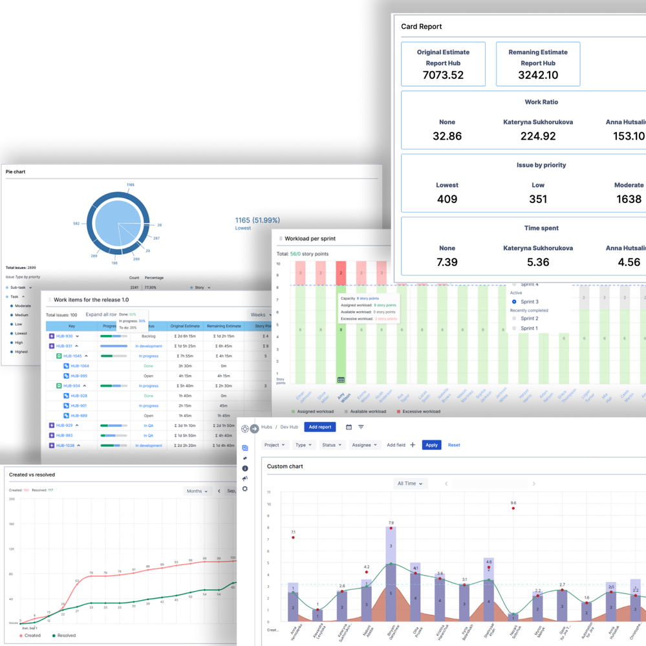Open the Project filter dropdown
The width and height of the screenshot is (646, 646).
[274, 445]
